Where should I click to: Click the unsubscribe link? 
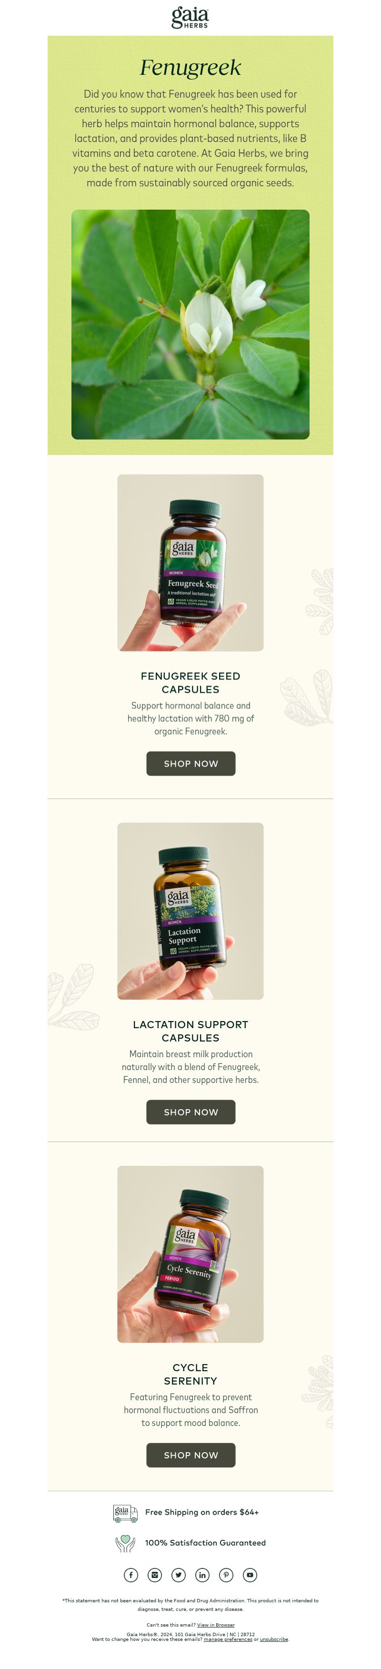274,1639
